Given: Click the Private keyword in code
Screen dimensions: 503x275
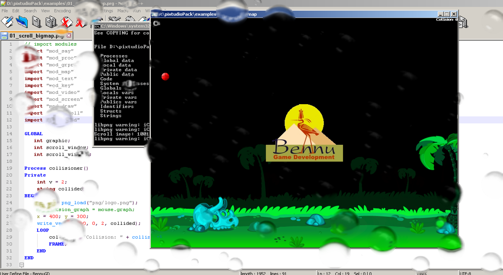Looking at the screenshot, I should (x=35, y=175).
